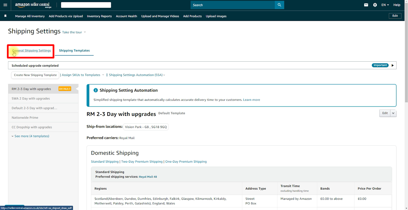The image size is (408, 210).
Task: Click the Scheduled upgrade completed text
Action: 35,66
